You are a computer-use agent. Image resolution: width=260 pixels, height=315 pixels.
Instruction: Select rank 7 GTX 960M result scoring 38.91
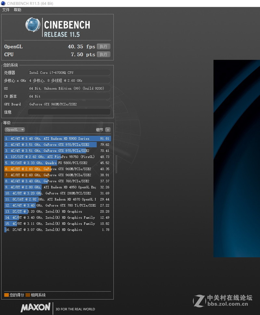click(57, 175)
